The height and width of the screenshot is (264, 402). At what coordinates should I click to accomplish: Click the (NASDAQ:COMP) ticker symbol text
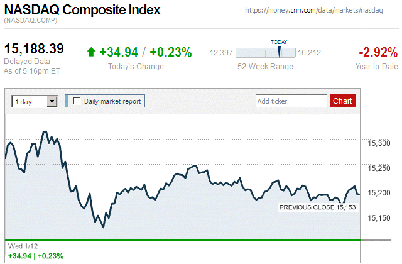point(31,21)
